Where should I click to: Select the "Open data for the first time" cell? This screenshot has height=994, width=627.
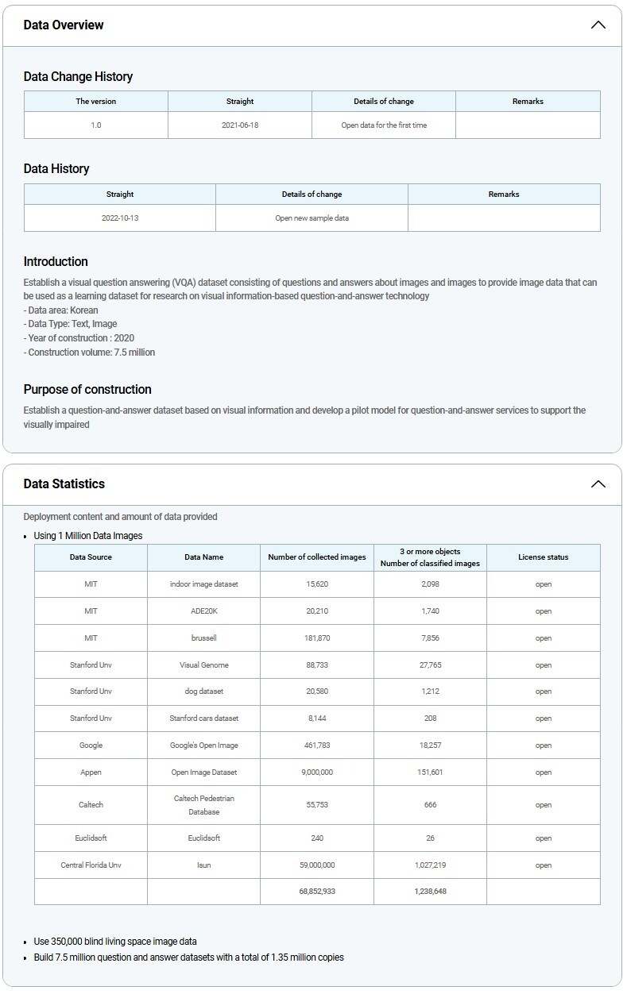[x=384, y=125]
